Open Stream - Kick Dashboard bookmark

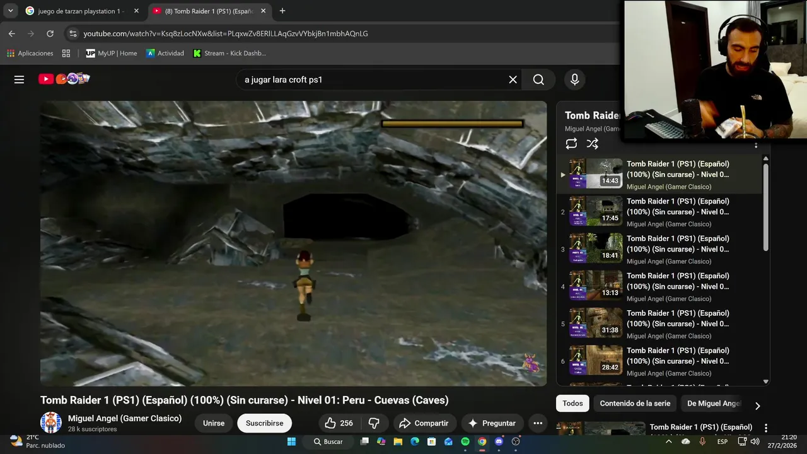pyautogui.click(x=229, y=53)
